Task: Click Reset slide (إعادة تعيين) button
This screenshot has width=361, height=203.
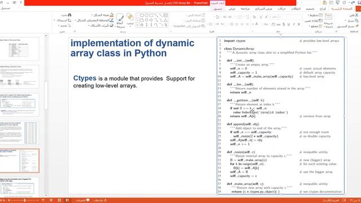Action: point(314,21)
